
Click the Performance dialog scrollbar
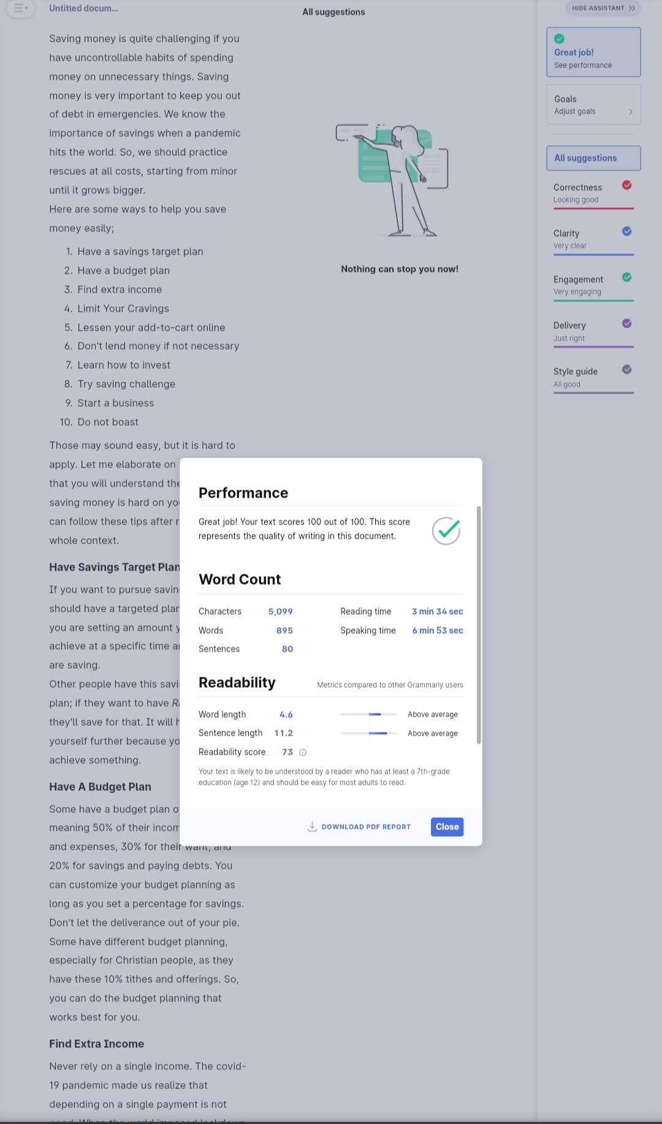coord(479,625)
